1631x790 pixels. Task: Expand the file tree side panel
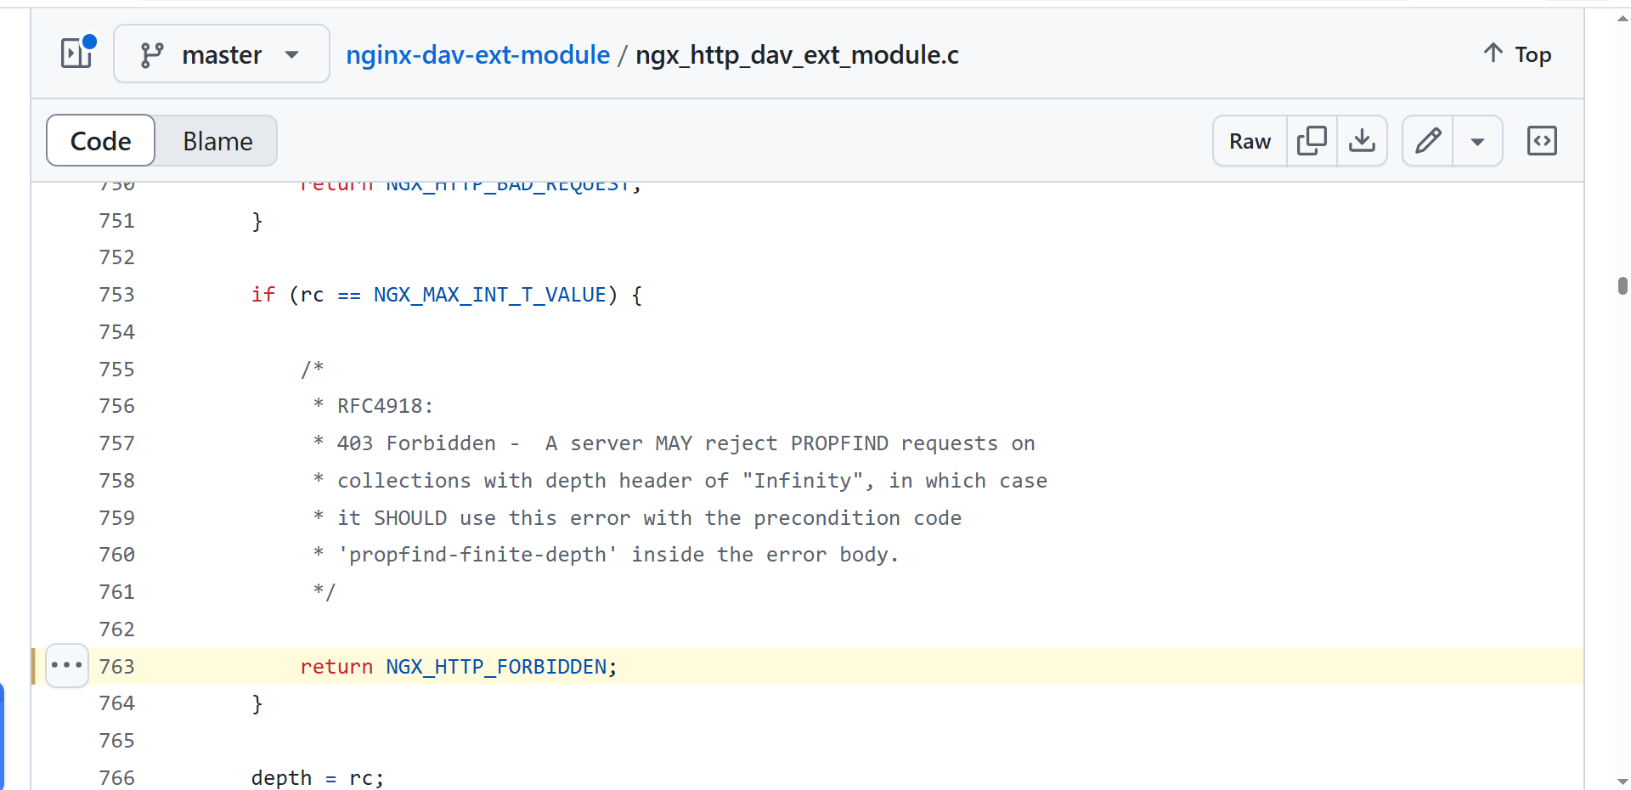77,54
